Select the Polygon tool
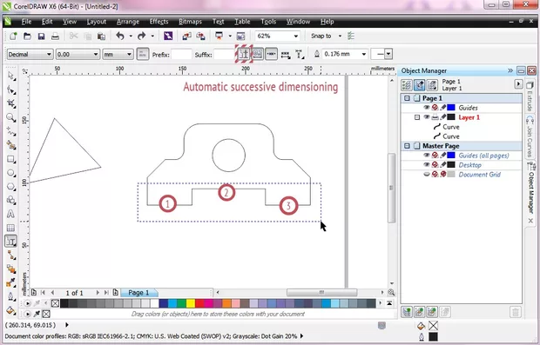Image resolution: width=540 pixels, height=345 pixels. (11, 187)
